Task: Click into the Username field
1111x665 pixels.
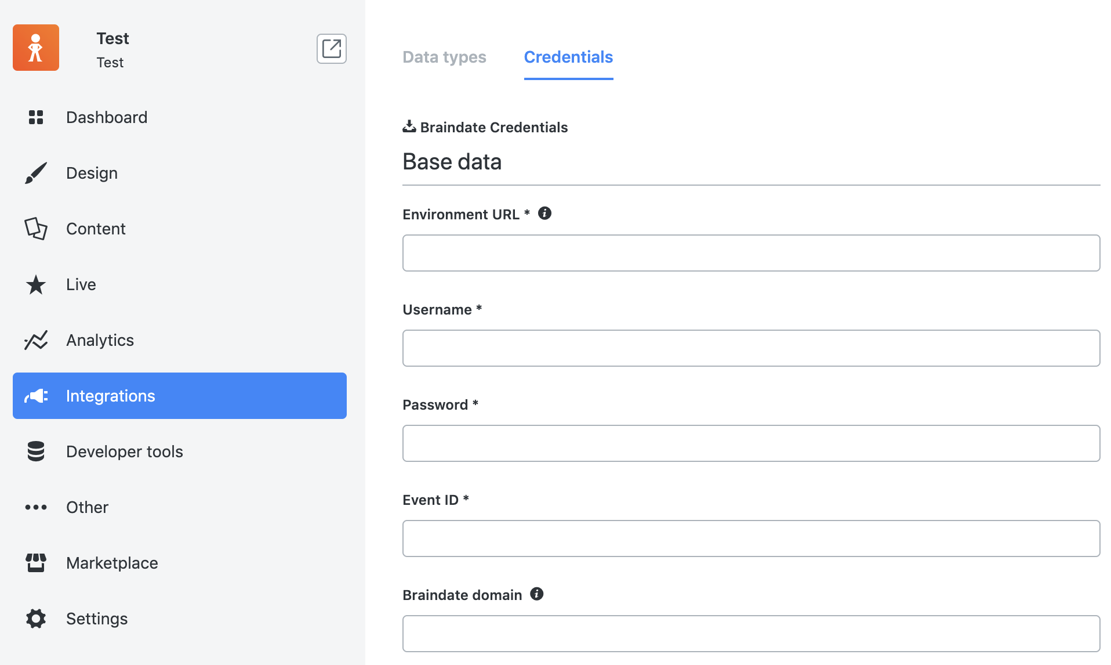Action: point(751,348)
